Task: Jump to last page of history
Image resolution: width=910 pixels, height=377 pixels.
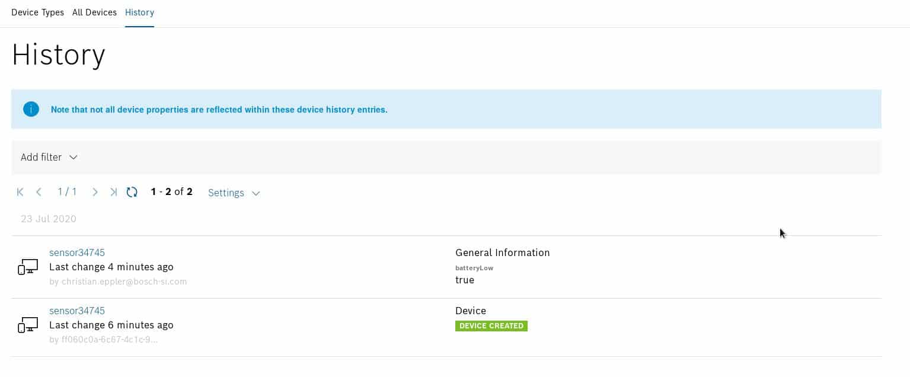Action: click(113, 192)
